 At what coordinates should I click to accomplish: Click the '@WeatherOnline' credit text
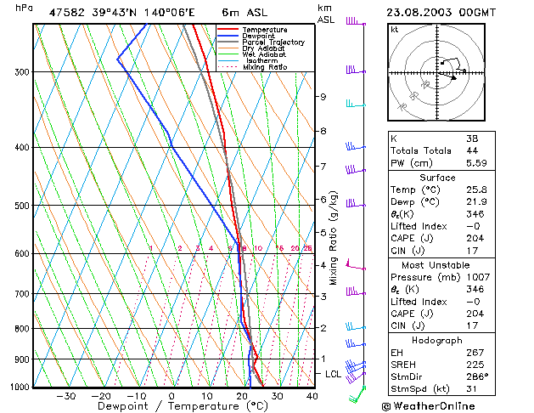coord(428,406)
